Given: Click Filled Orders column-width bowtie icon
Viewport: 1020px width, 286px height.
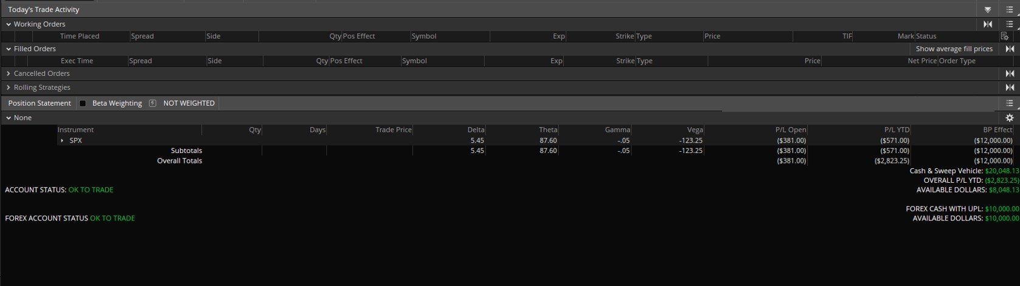Looking at the screenshot, I should (1010, 49).
